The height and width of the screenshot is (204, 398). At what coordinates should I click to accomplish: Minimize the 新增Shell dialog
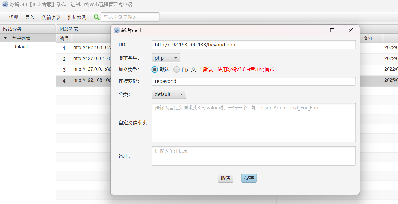[x=314, y=30]
